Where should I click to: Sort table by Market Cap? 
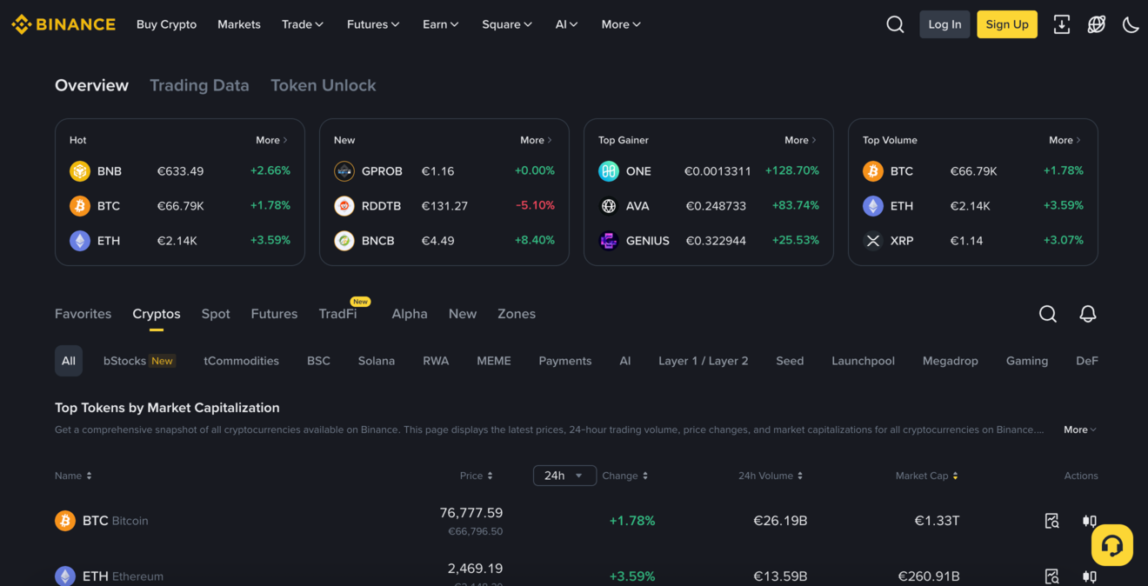click(927, 476)
